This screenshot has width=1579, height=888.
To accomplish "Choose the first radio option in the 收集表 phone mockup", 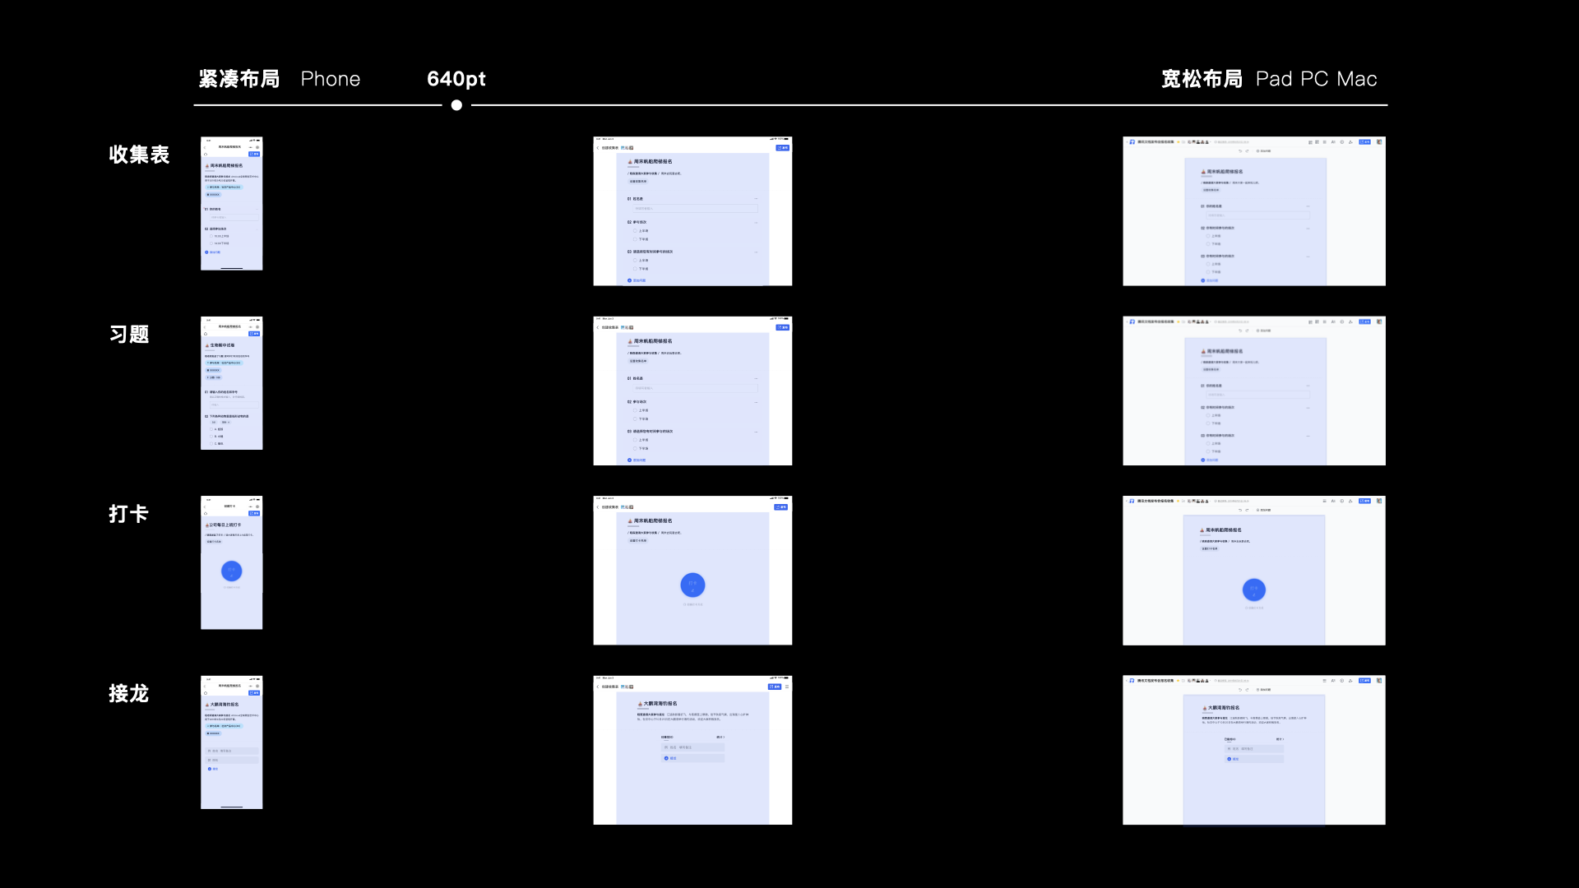I will (x=211, y=236).
